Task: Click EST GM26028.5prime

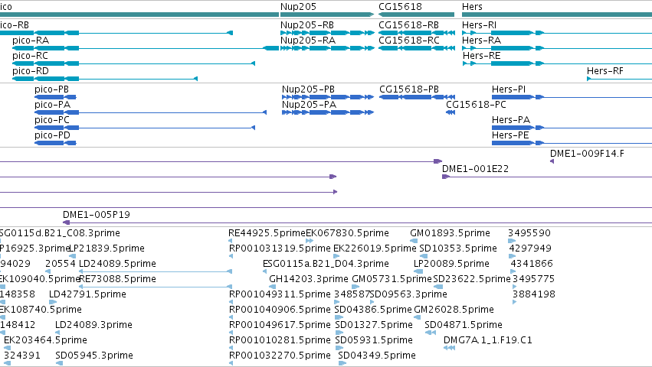Action: tap(454, 310)
